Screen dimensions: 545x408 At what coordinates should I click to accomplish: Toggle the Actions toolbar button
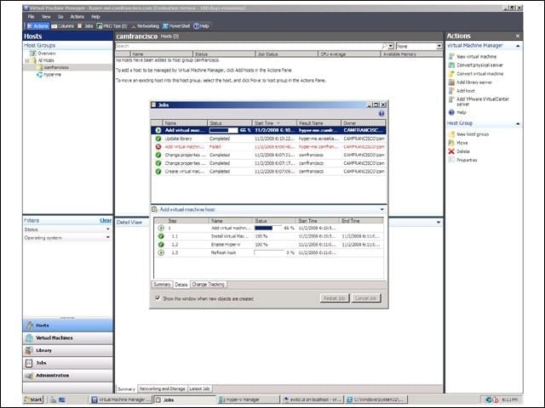37,26
